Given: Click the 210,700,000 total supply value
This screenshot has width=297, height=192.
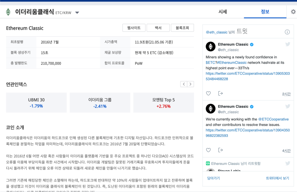Looking at the screenshot, I should tap(51, 63).
